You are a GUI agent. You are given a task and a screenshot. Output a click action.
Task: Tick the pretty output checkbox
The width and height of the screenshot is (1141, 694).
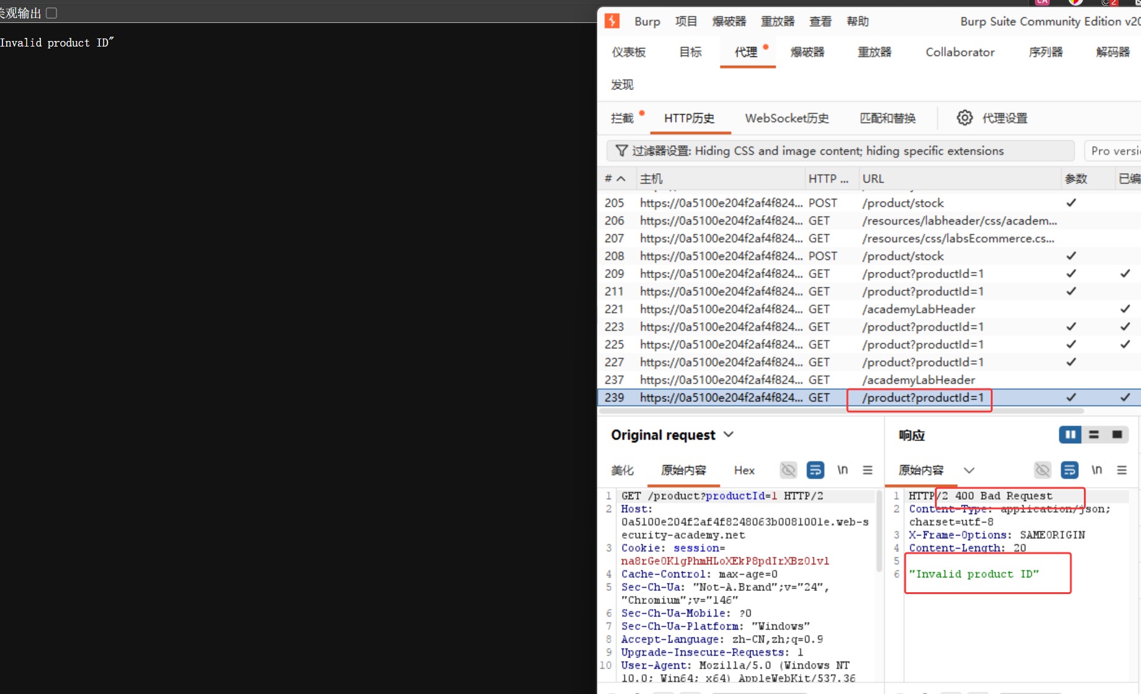52,12
